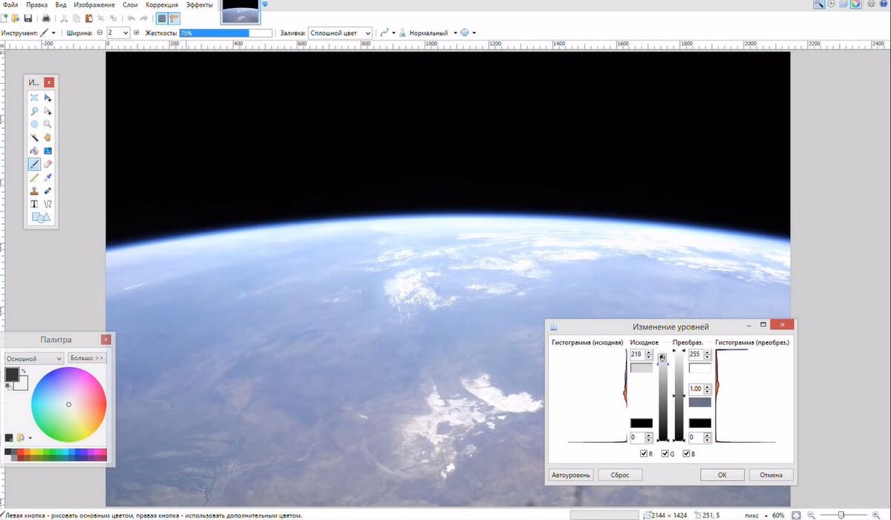Open the Изображение menu

[x=94, y=4]
